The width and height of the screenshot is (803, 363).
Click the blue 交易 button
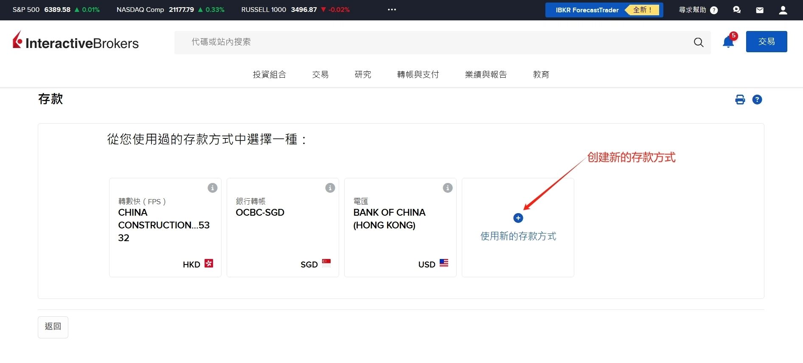(766, 42)
